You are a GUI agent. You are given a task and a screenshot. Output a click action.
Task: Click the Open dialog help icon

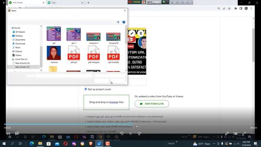[124, 22]
